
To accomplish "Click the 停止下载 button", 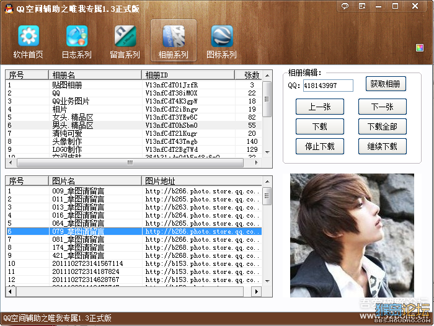I will tap(320, 146).
